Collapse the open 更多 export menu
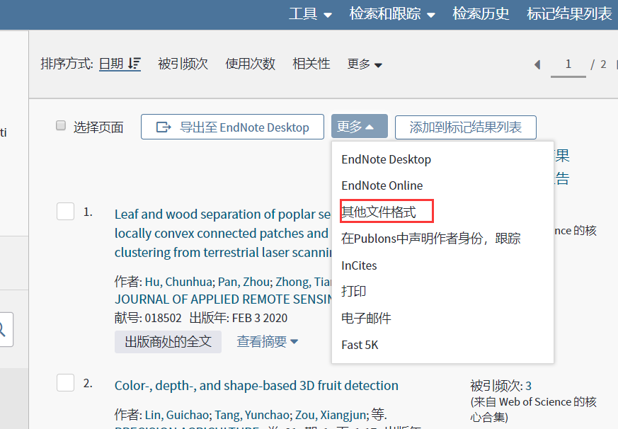The width and height of the screenshot is (618, 429). [359, 127]
